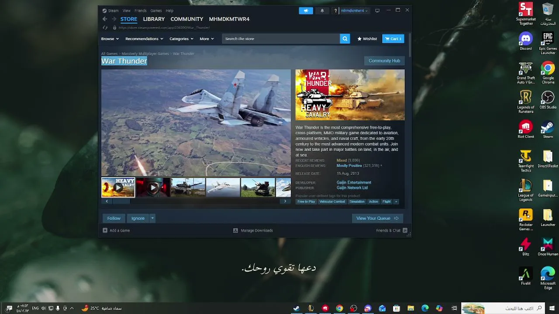Expand more tags with the plus button
559x314 pixels.
(396, 201)
